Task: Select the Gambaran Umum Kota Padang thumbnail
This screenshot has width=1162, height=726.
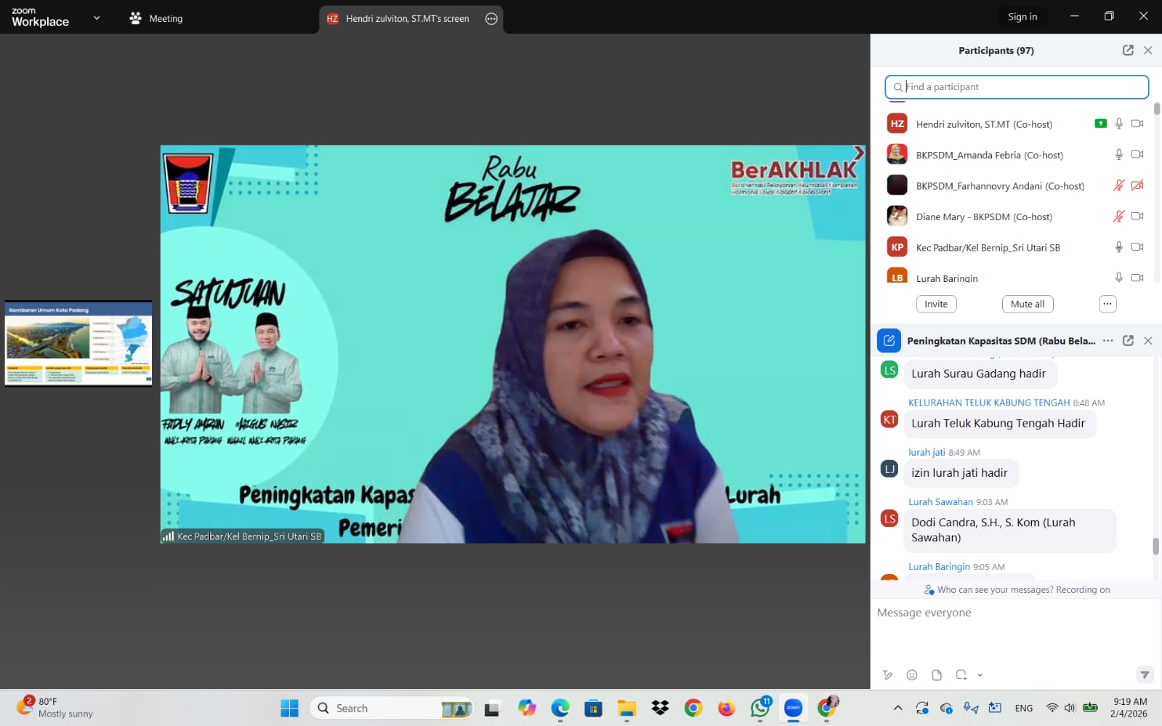Action: (78, 344)
